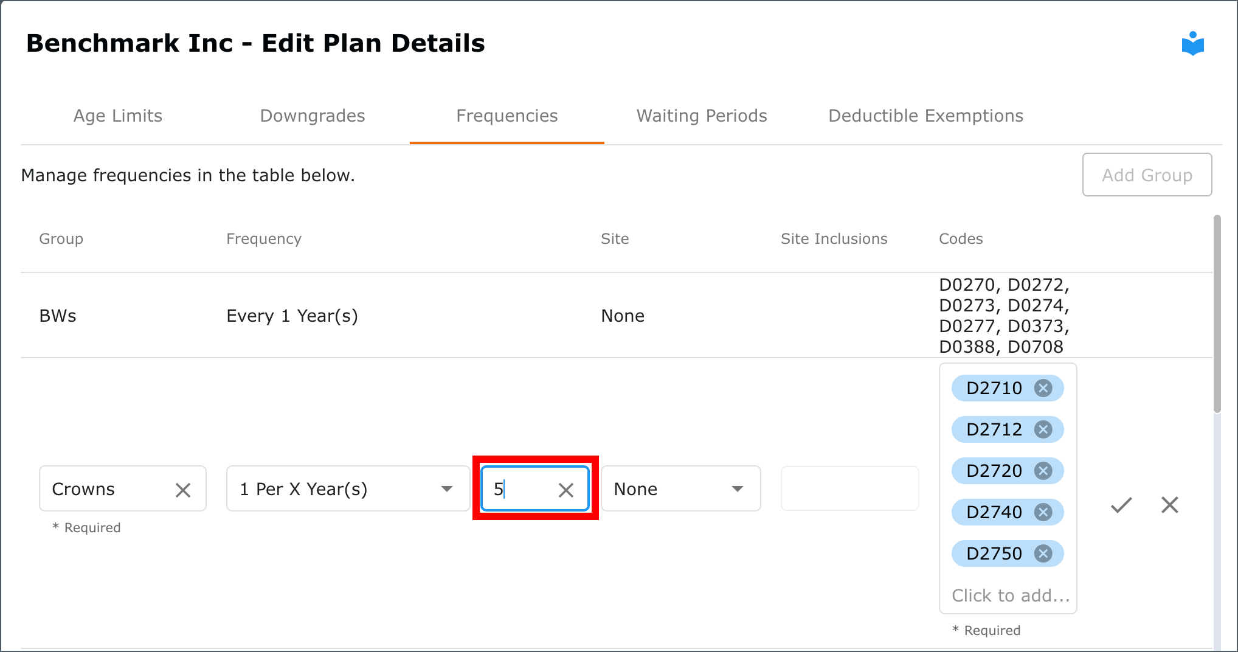Open the Site None dropdown
1238x652 pixels.
coord(681,489)
